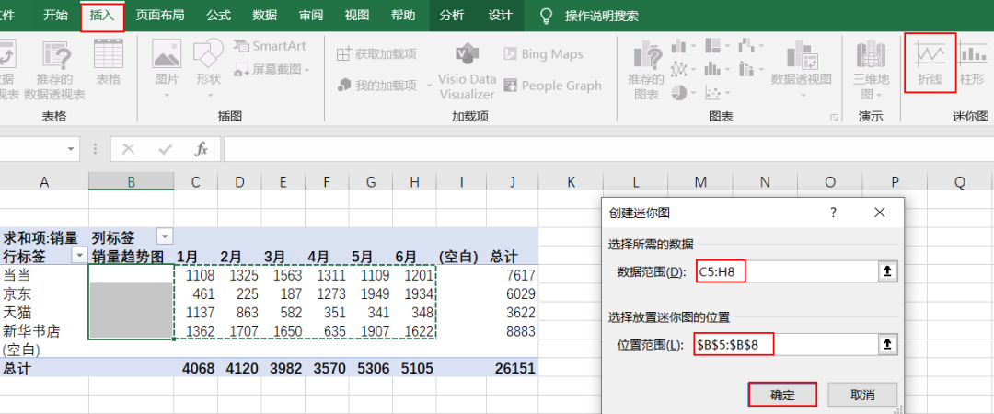Expand the 我的加载项 dropdown arrow
The height and width of the screenshot is (414, 994).
click(x=429, y=86)
